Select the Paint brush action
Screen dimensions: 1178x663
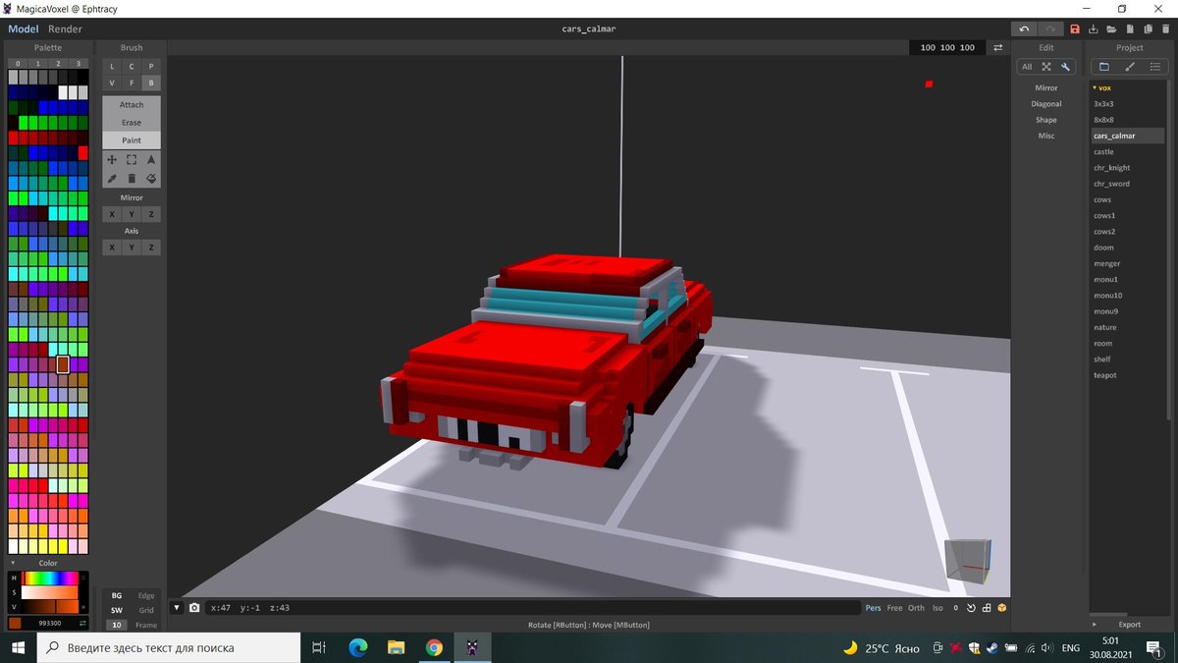pos(132,139)
